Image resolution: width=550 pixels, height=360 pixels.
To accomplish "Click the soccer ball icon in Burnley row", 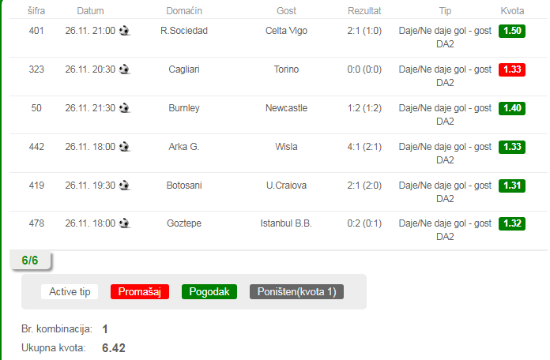I will pyautogui.click(x=124, y=108).
